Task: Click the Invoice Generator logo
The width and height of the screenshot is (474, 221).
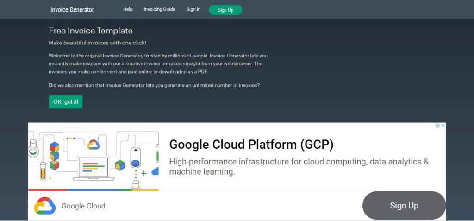Action: pyautogui.click(x=72, y=10)
